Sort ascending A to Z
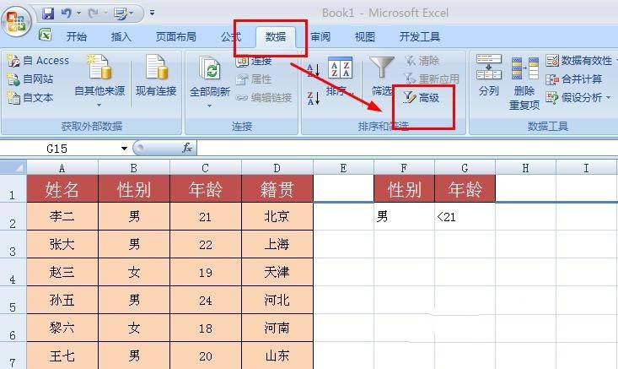This screenshot has height=369, width=618. click(x=313, y=70)
